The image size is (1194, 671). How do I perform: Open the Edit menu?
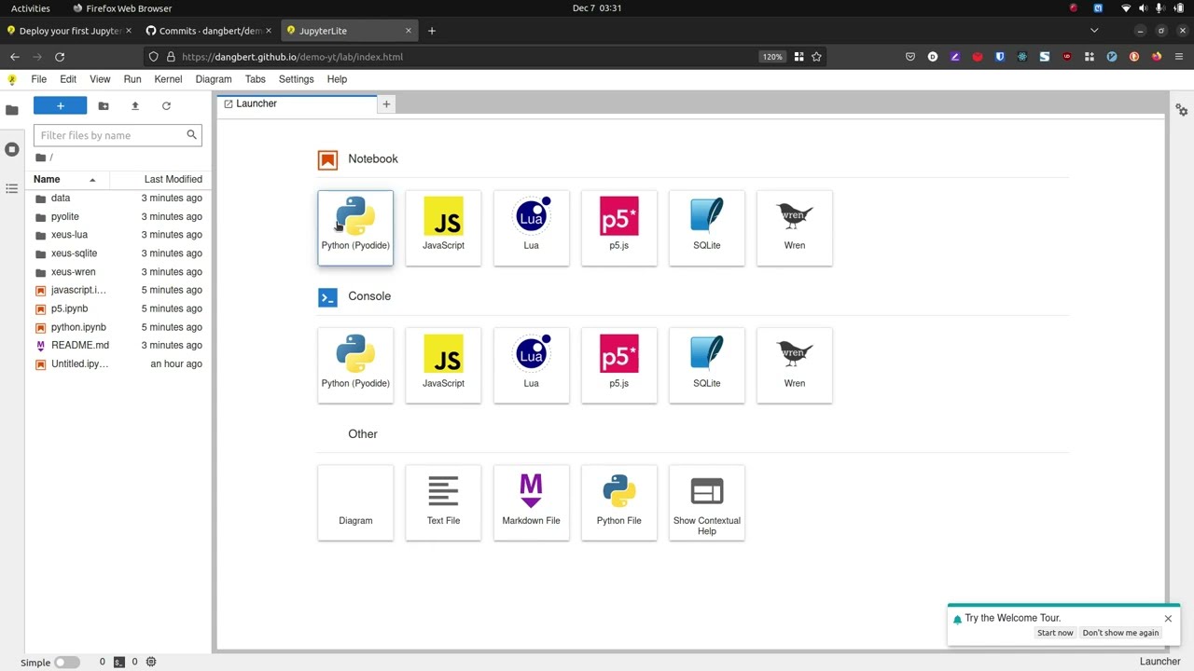pos(68,79)
